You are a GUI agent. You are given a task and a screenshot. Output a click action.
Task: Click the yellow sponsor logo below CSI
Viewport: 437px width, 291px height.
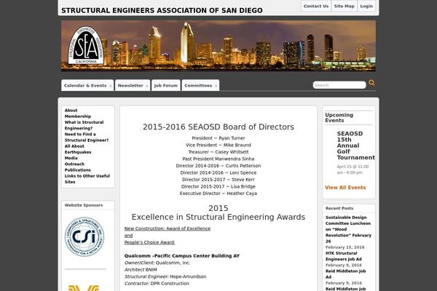click(x=84, y=287)
